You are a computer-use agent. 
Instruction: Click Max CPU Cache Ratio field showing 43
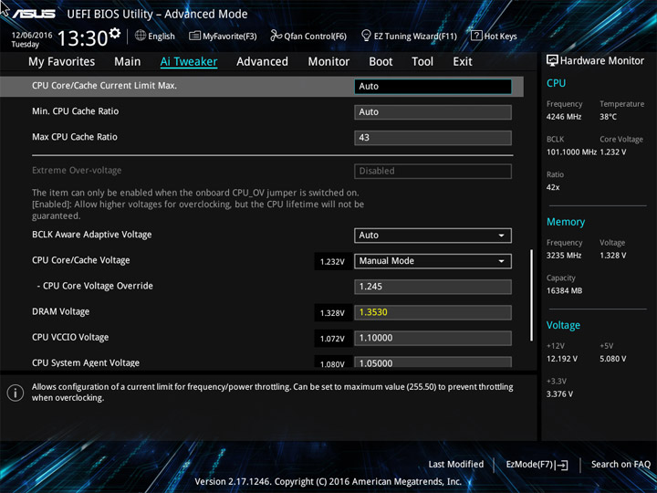click(433, 138)
